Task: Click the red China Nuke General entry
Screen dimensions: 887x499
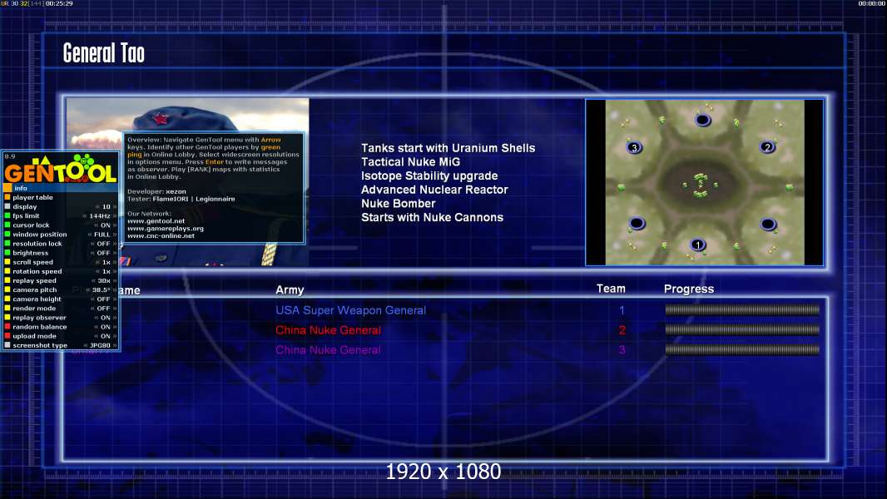Action: 328,330
